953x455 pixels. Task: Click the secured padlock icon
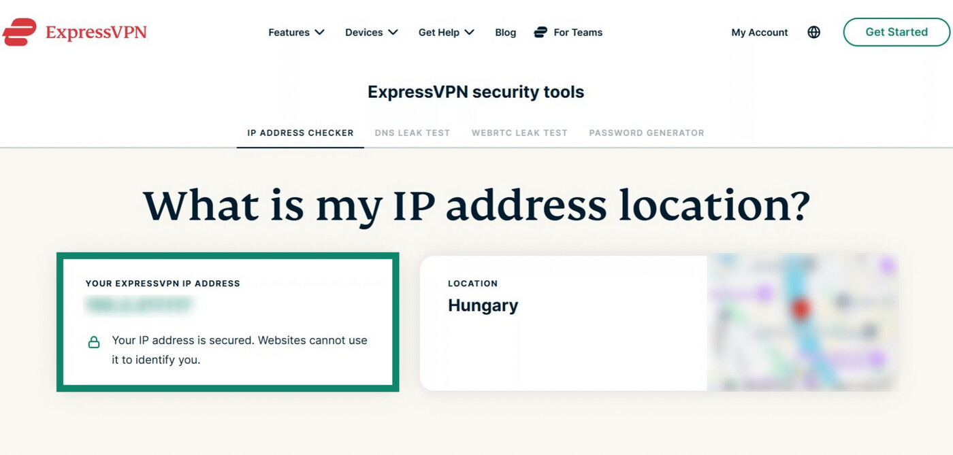pos(94,342)
